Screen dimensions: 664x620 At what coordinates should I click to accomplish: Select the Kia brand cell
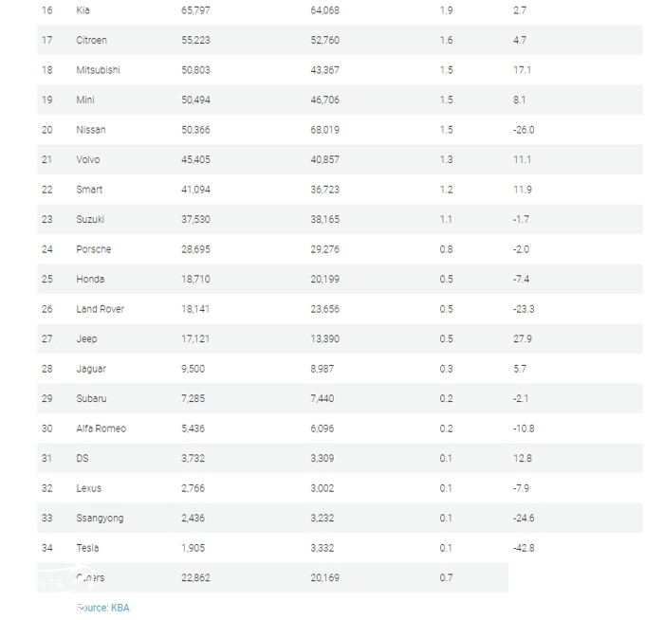click(83, 10)
